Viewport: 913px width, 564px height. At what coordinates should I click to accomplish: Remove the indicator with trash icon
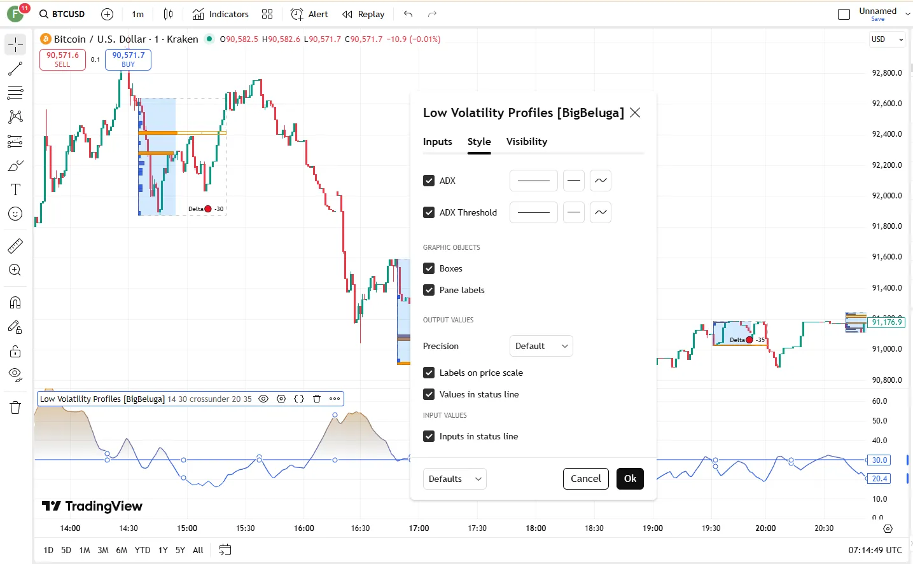[x=317, y=399]
